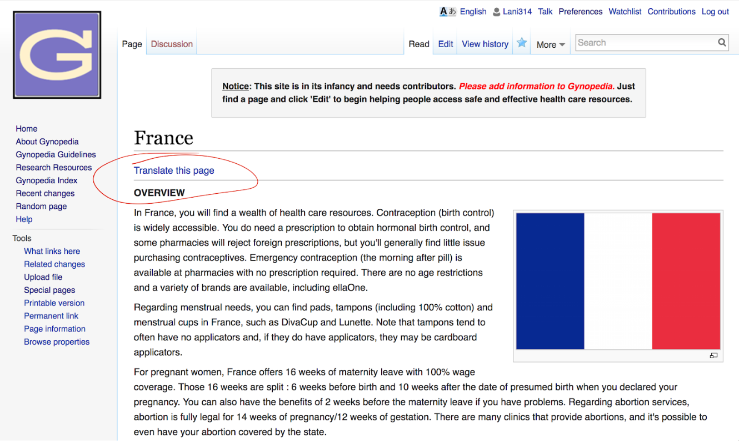Click 'Please add information to Gynopedia' link
Viewport: 739px width, 442px height.
(536, 86)
